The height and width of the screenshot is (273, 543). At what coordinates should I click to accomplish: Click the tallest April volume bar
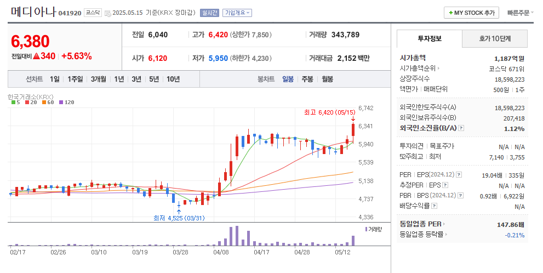click(x=237, y=236)
